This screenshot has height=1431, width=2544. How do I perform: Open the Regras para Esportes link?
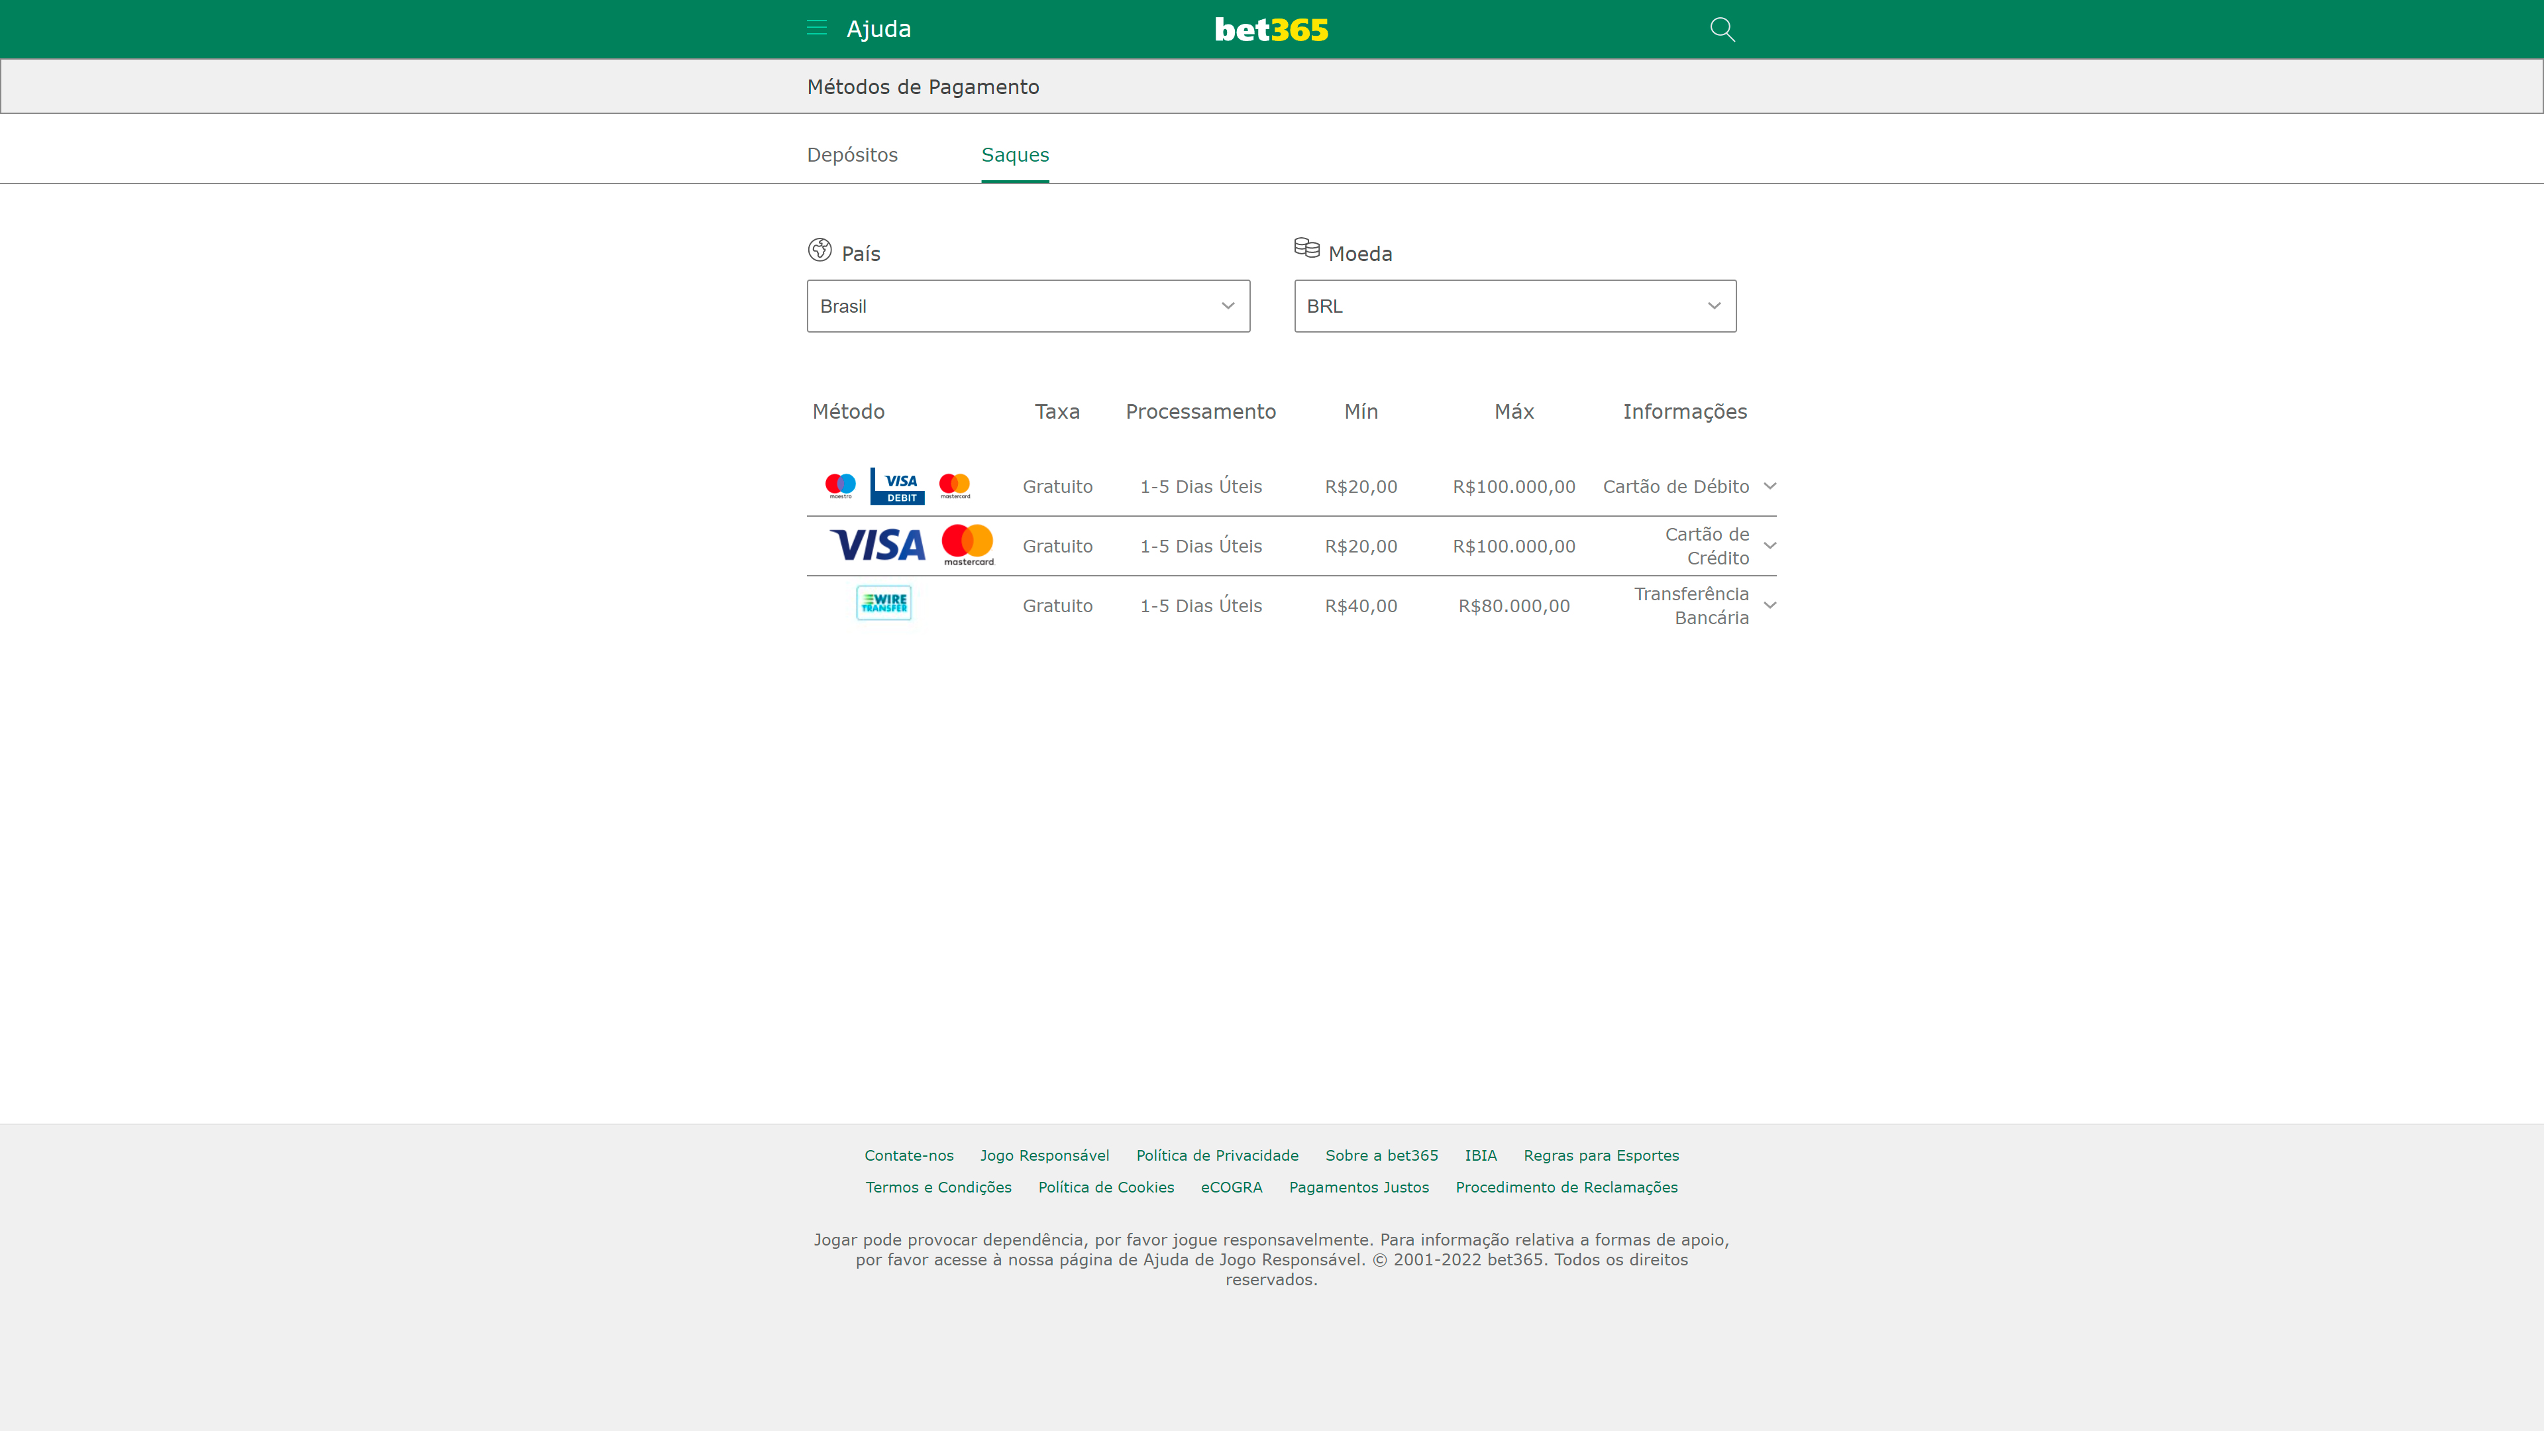(x=1601, y=1155)
